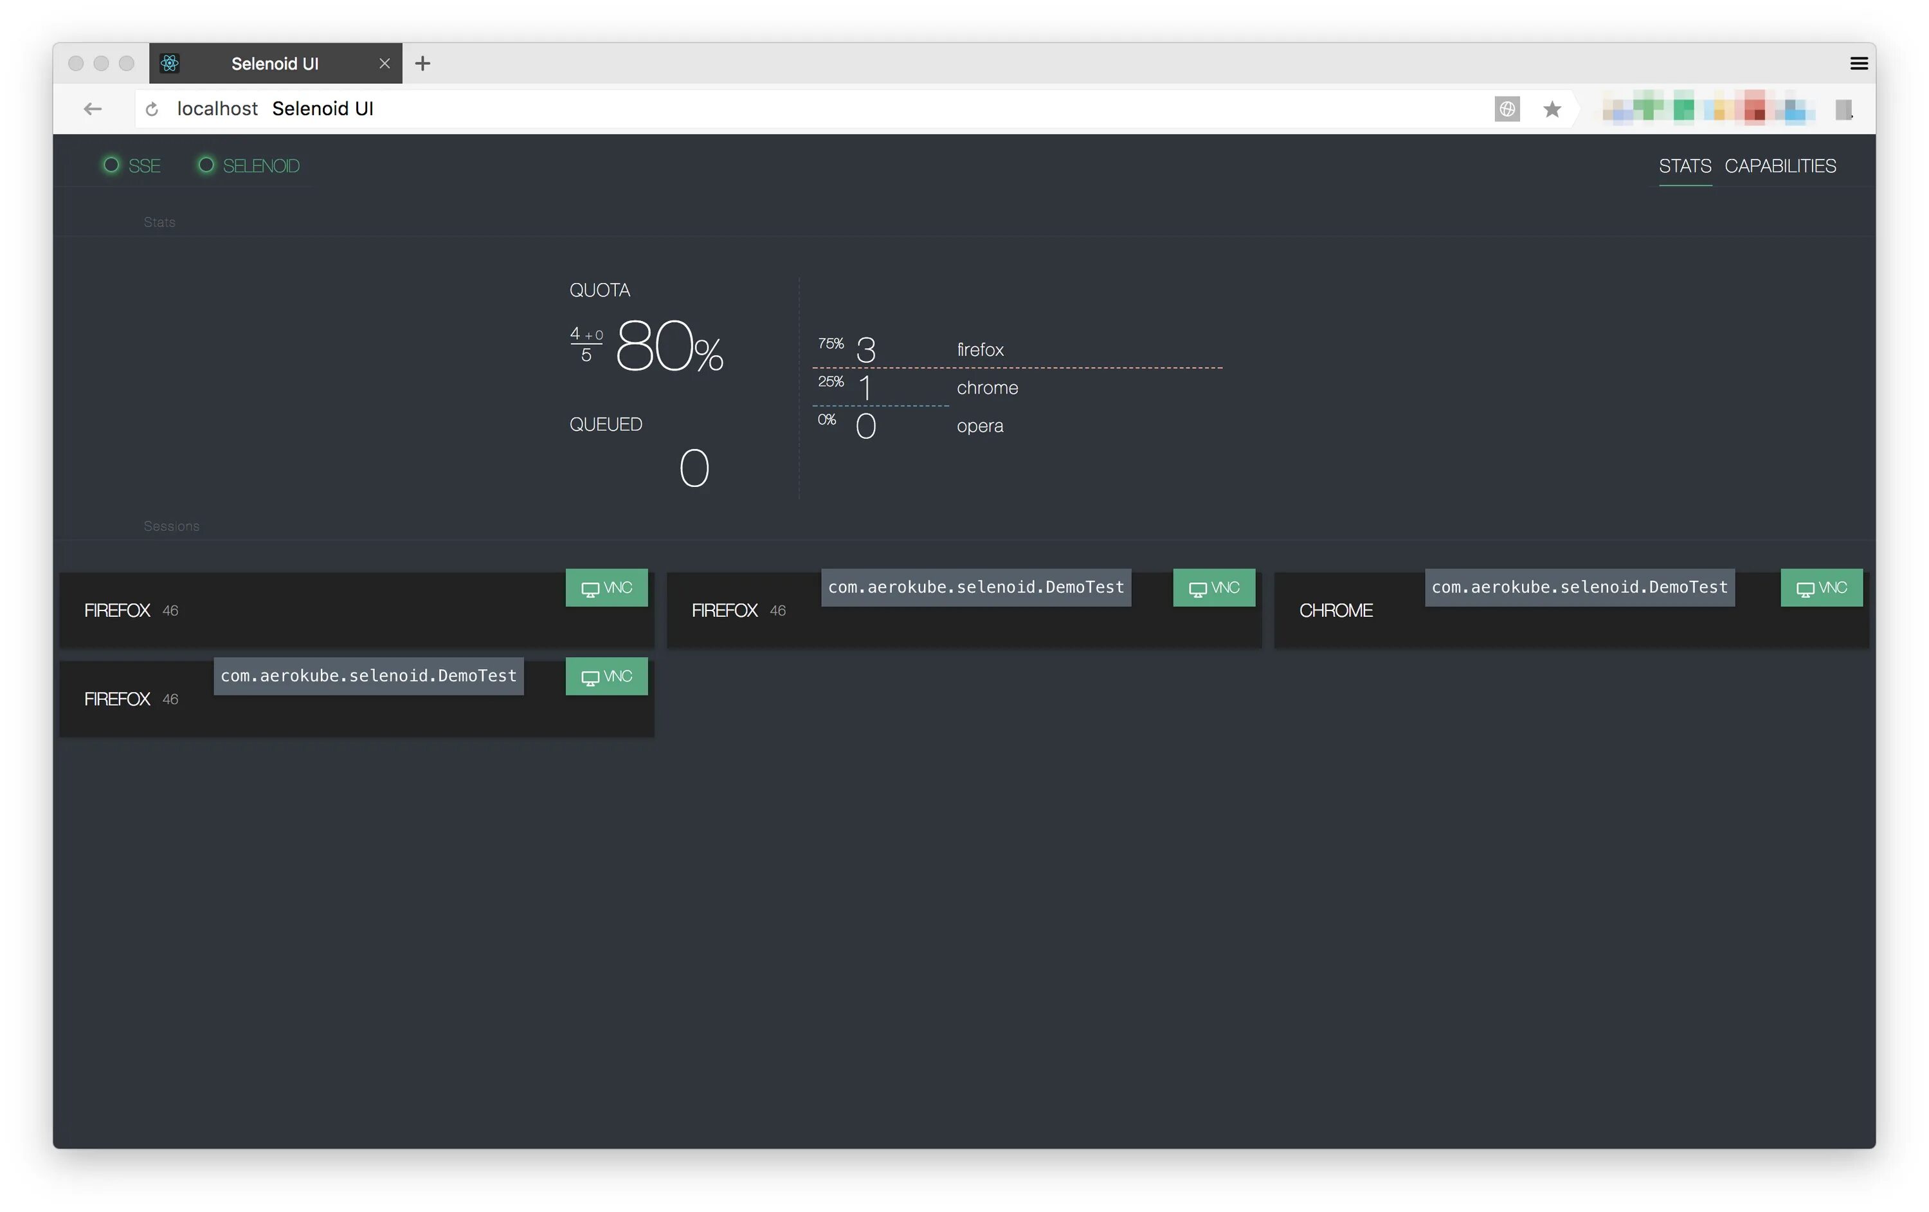
Task: Click the QUEUED counter showing zero
Action: pos(694,467)
